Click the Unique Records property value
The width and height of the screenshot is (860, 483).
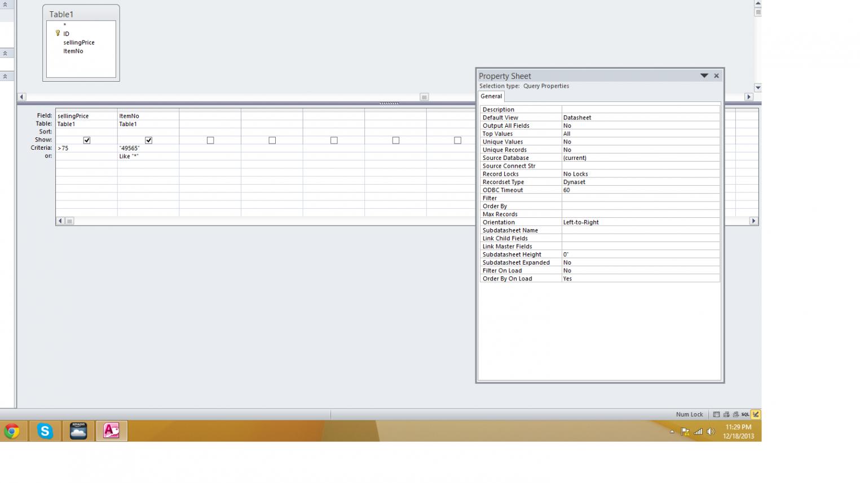click(641, 150)
